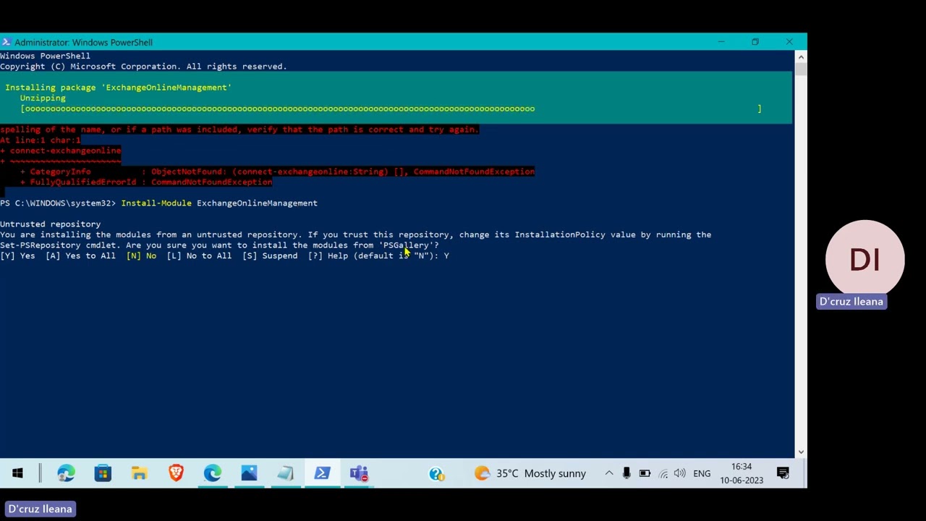Image resolution: width=926 pixels, height=521 pixels.
Task: Switch to the running Microsoft Edge window
Action: [212, 473]
